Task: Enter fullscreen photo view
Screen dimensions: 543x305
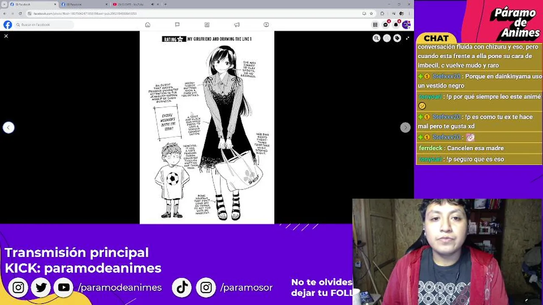Action: 408,38
